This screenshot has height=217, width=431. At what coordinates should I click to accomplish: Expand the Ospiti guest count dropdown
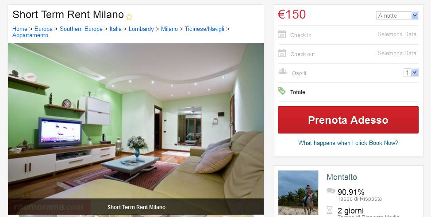[x=411, y=72]
